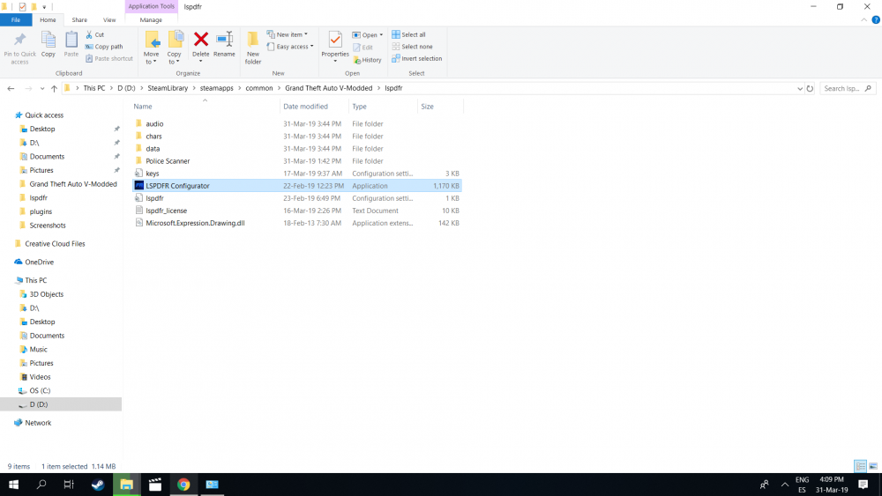This screenshot has width=882, height=496.
Task: Open Quick access in the navigation pane
Action: [x=44, y=115]
